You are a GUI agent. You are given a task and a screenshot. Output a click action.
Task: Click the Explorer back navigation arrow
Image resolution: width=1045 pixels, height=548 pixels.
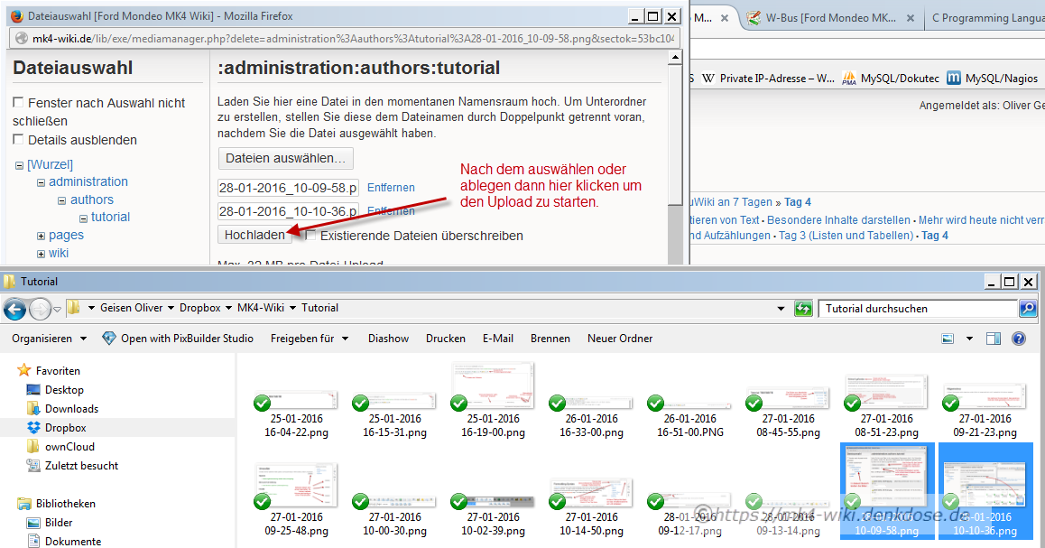[14, 309]
